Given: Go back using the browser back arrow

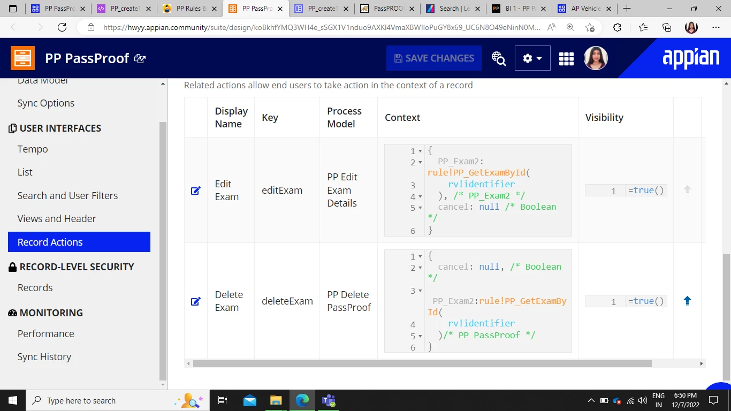Looking at the screenshot, I should (15, 27).
